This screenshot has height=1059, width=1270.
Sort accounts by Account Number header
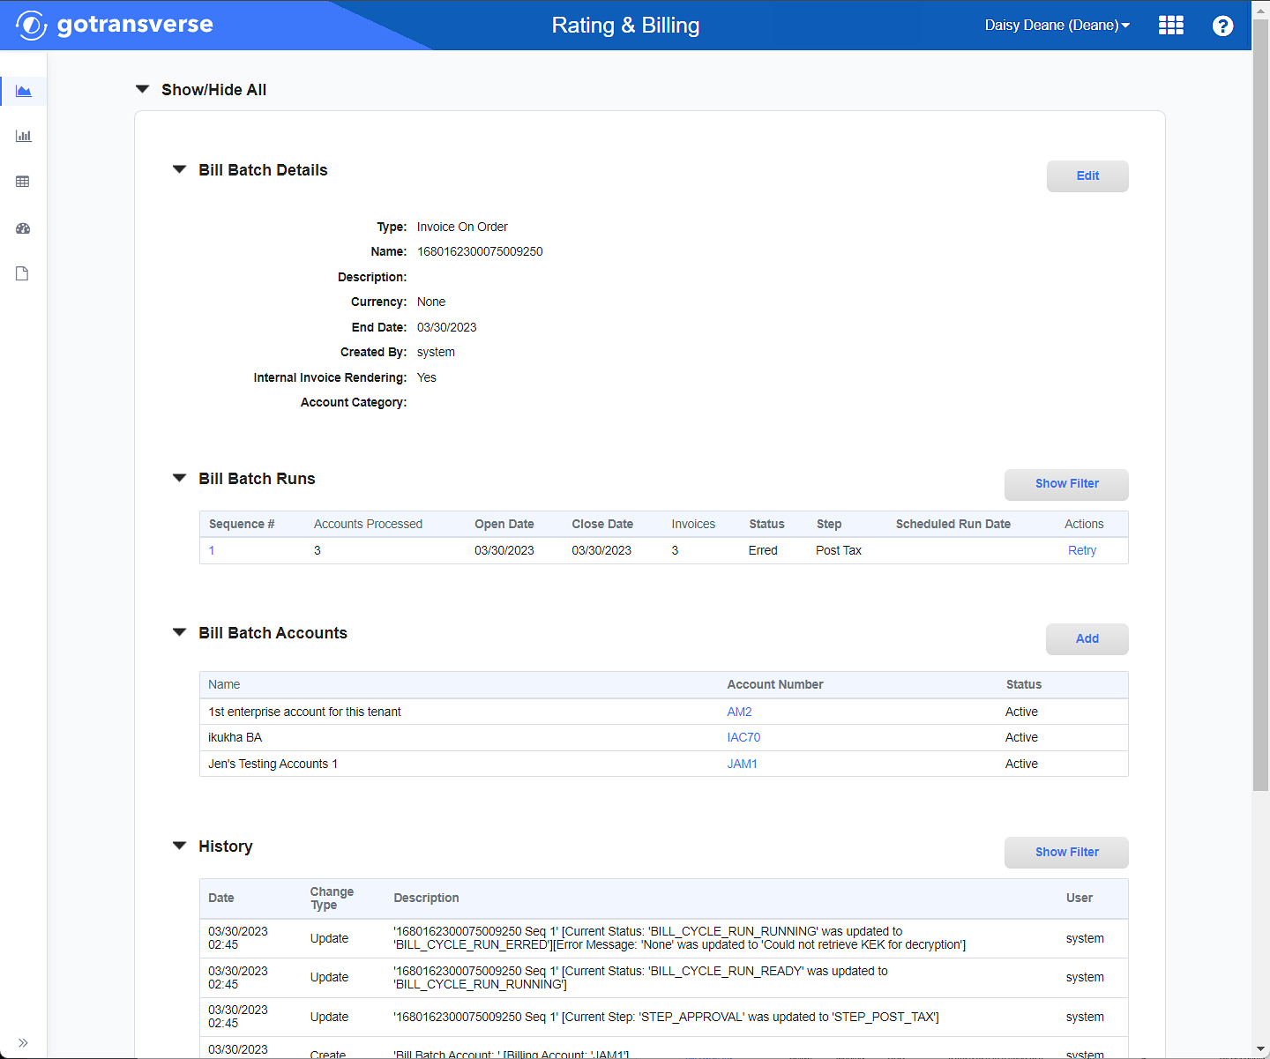775,684
